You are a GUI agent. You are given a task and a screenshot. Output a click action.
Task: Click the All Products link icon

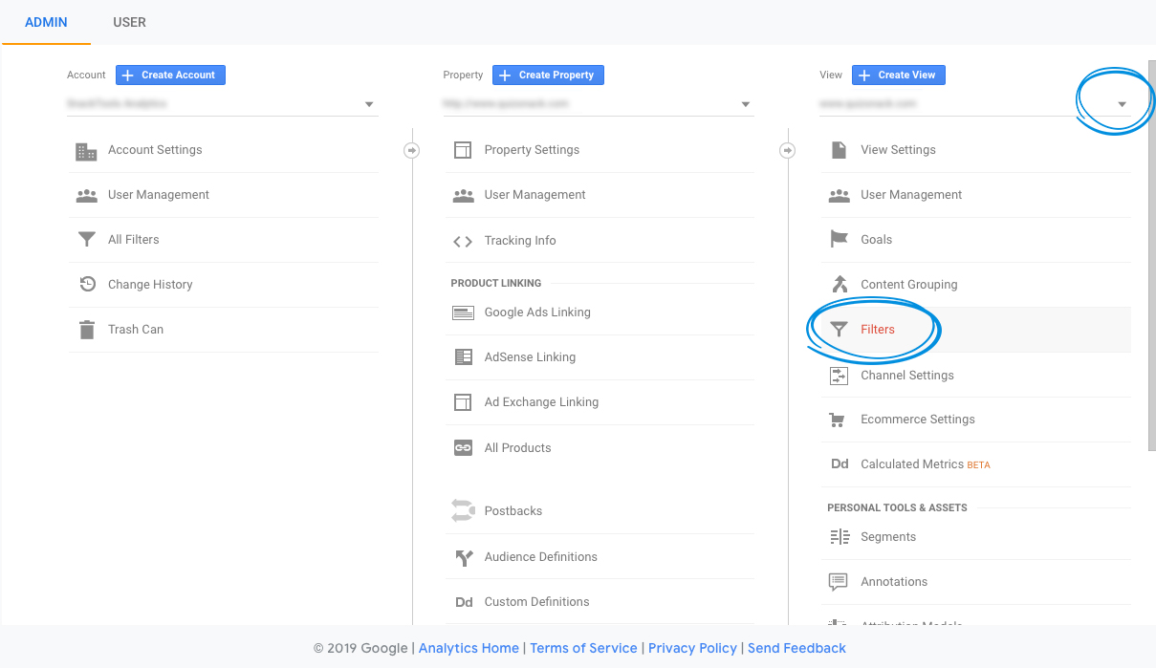click(x=463, y=447)
